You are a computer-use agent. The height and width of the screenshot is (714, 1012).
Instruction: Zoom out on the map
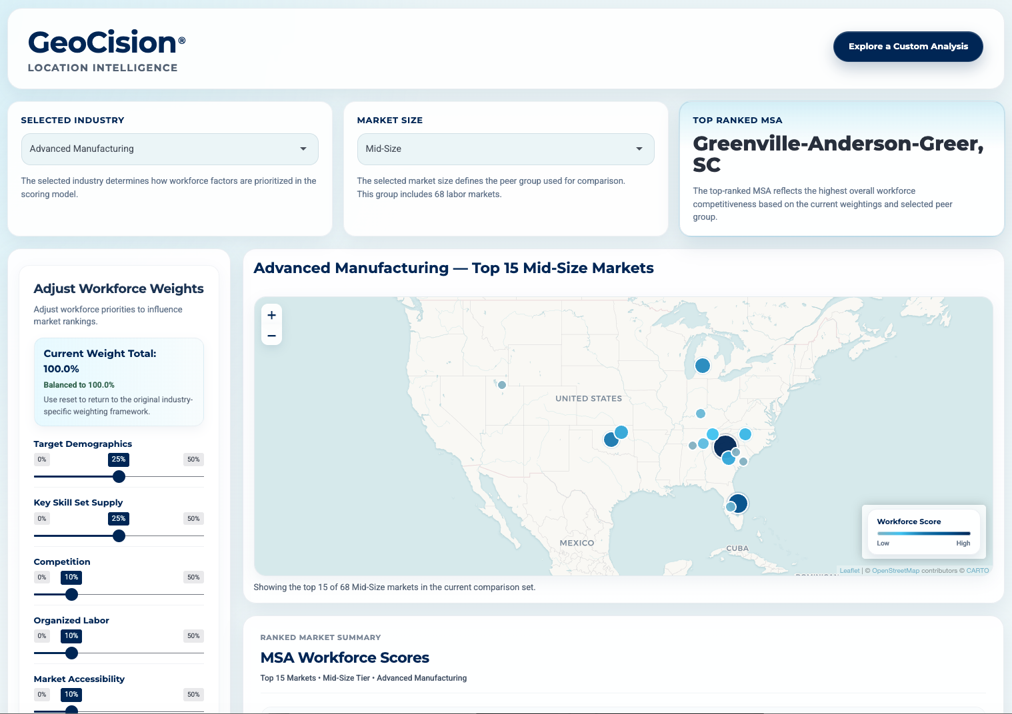(x=271, y=336)
